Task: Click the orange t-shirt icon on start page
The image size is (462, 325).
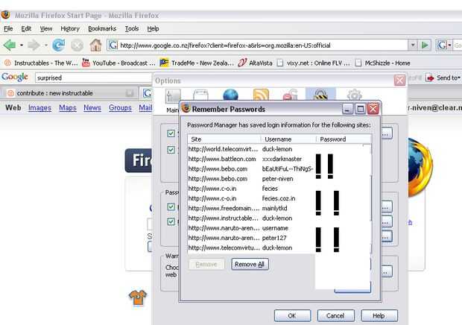Action: [x=138, y=297]
